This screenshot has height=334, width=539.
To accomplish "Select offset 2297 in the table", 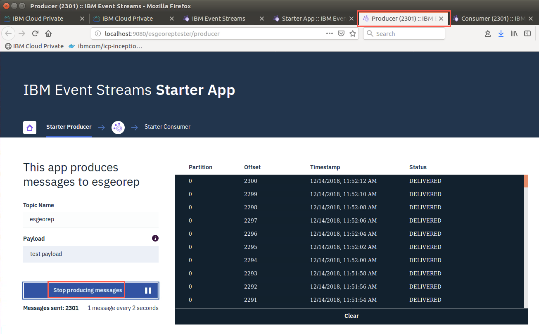I will coord(251,220).
